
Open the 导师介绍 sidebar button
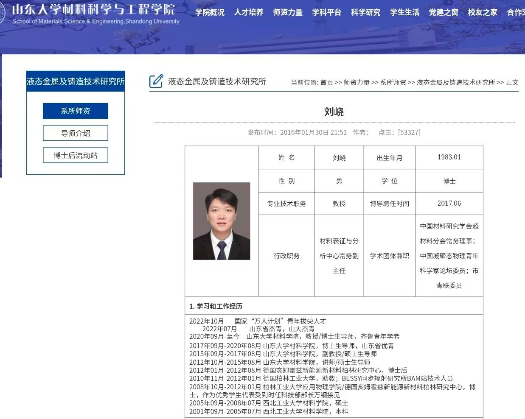point(76,133)
